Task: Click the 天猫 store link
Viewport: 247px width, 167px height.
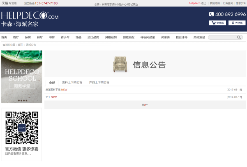Action: point(5,3)
